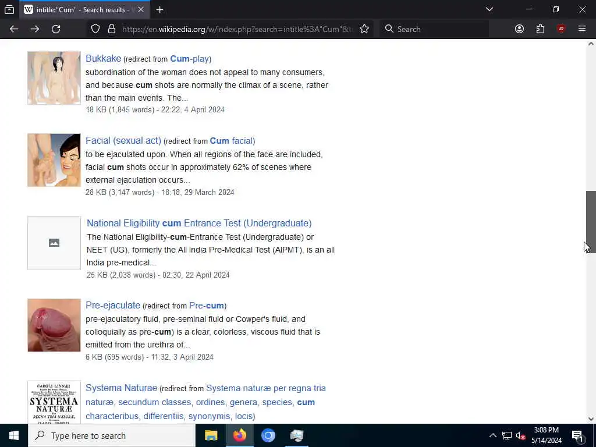Close the Wikipedia search results tab

pyautogui.click(x=141, y=9)
